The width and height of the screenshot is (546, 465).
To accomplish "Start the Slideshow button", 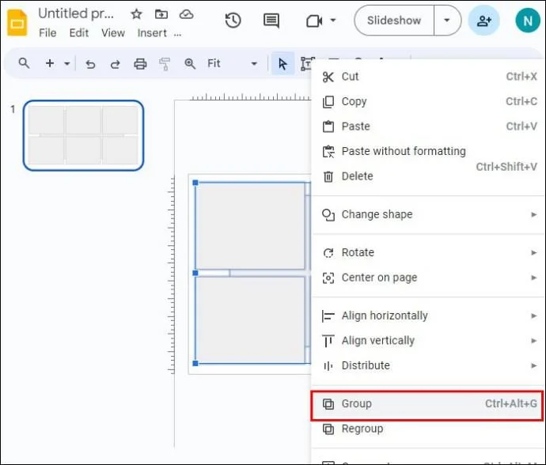I will pos(394,21).
